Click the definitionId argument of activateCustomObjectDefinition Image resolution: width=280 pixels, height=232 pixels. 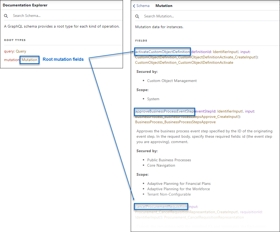click(x=201, y=52)
